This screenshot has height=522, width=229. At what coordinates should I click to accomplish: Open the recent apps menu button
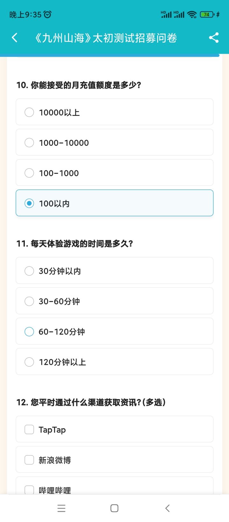click(61, 508)
